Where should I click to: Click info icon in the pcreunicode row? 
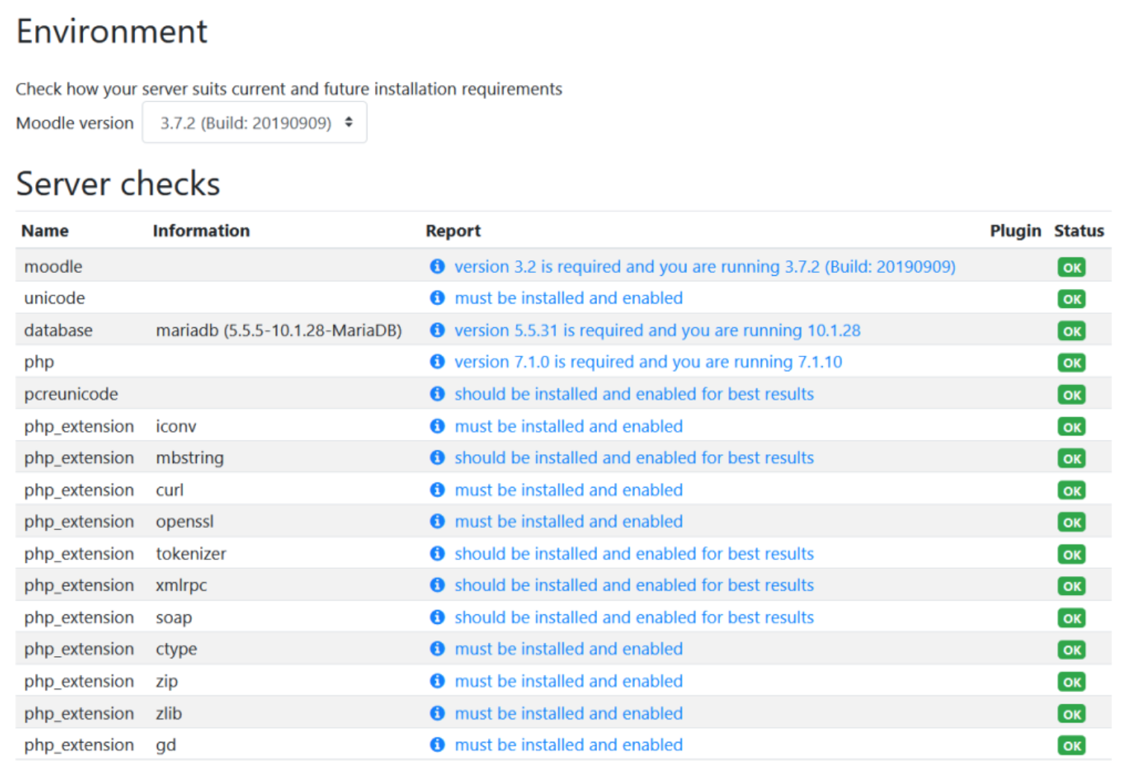coord(438,394)
